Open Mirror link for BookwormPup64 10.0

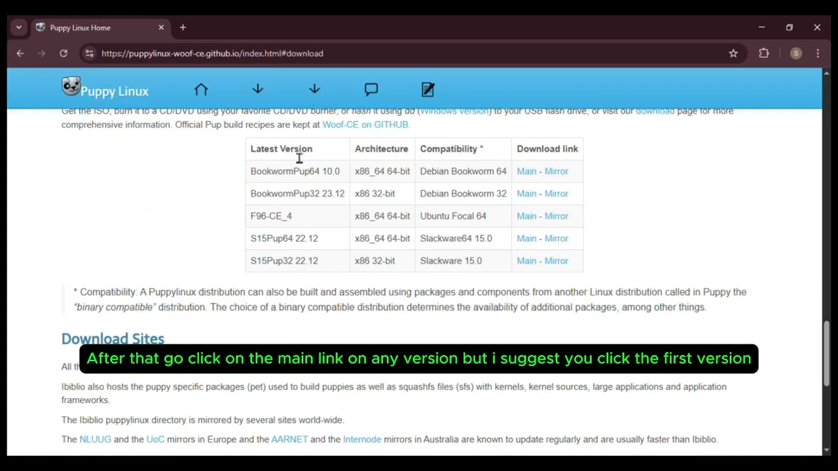pos(556,171)
